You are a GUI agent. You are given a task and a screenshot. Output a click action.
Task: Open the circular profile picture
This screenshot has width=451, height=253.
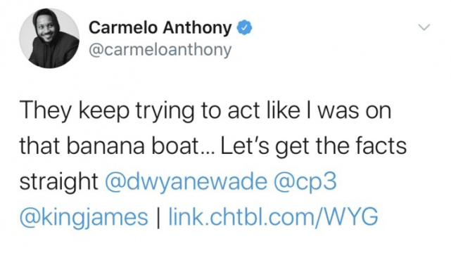[49, 38]
